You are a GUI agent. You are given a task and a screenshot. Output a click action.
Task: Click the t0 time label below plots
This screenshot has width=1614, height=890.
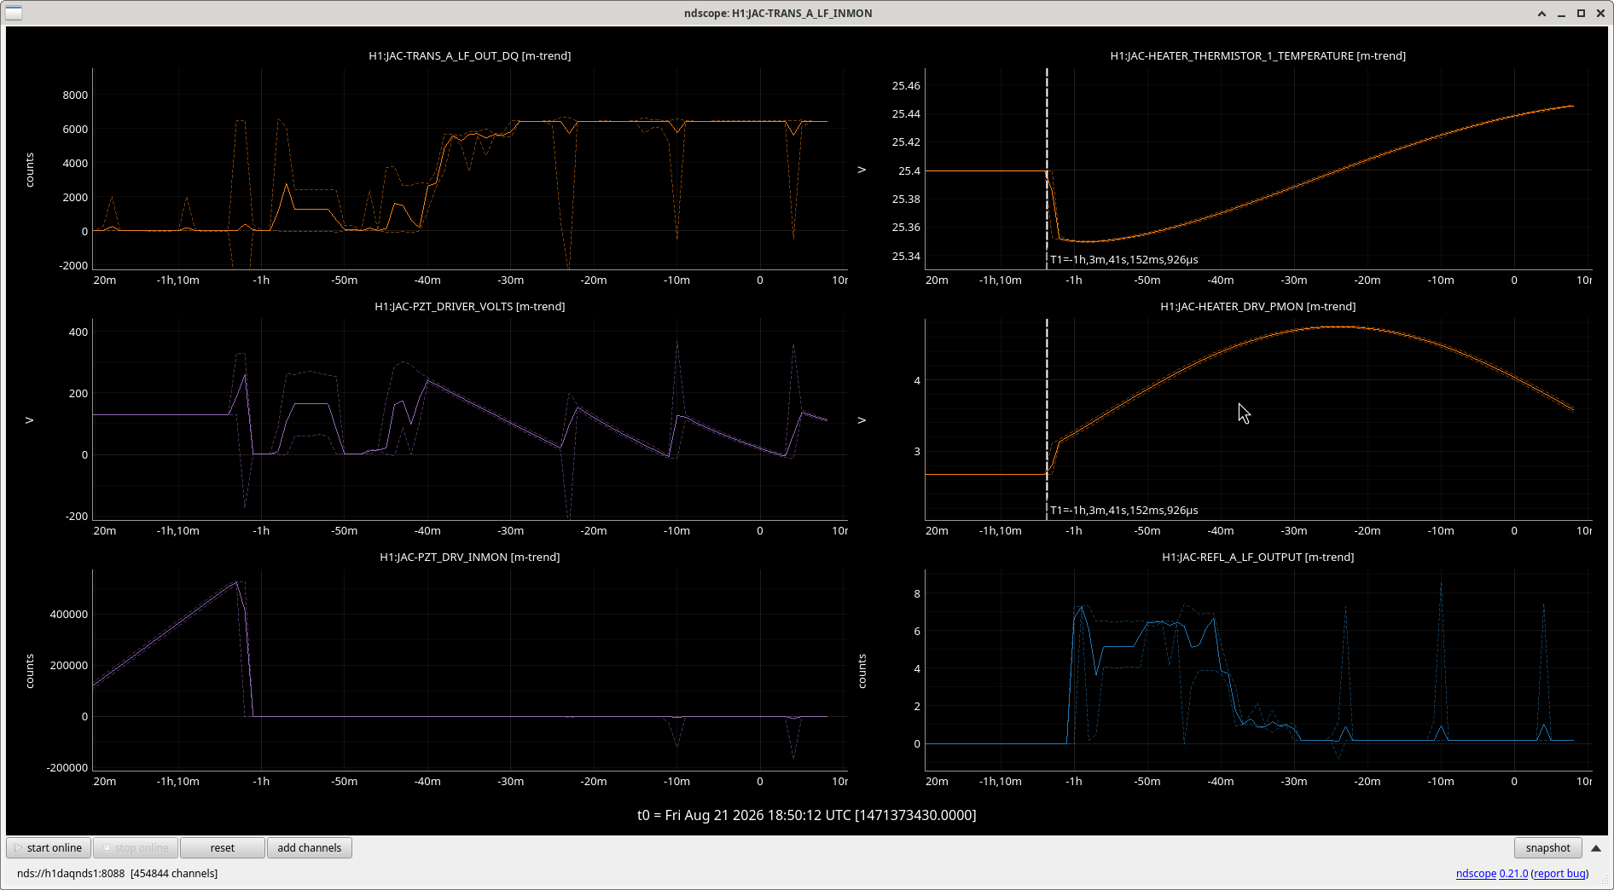[x=807, y=815]
